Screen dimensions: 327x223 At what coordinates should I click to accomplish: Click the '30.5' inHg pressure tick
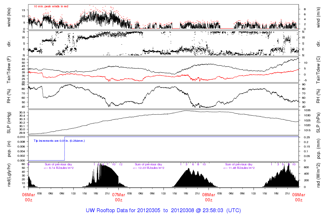pos(22,112)
